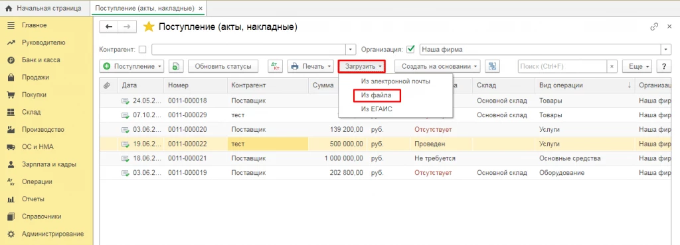Sort by the Склад column header

click(x=503, y=85)
